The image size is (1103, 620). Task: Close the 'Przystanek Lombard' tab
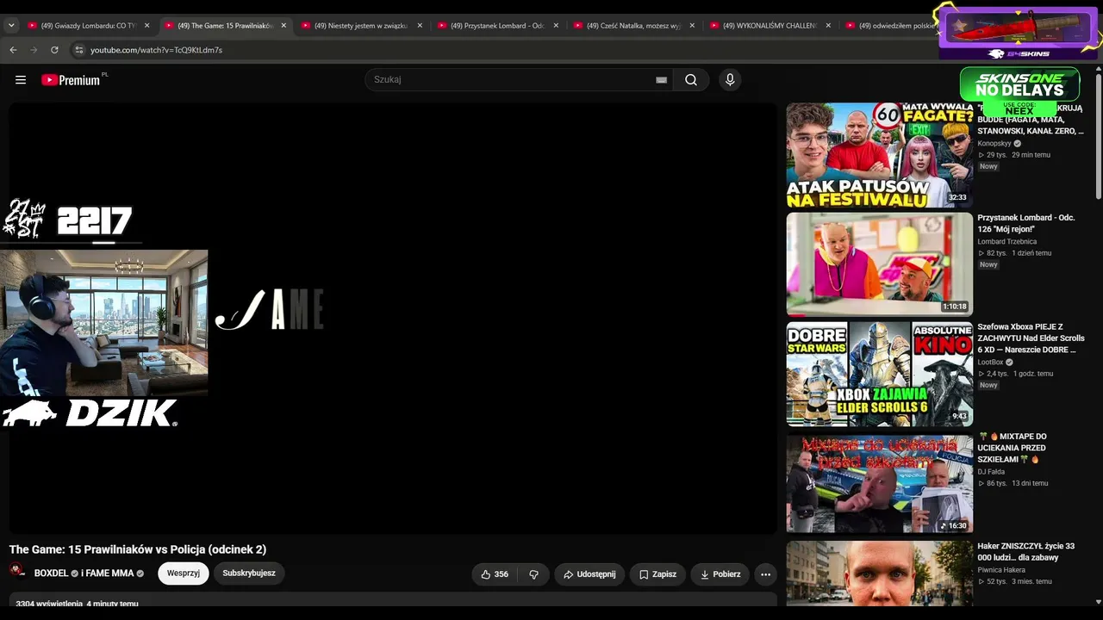556,26
